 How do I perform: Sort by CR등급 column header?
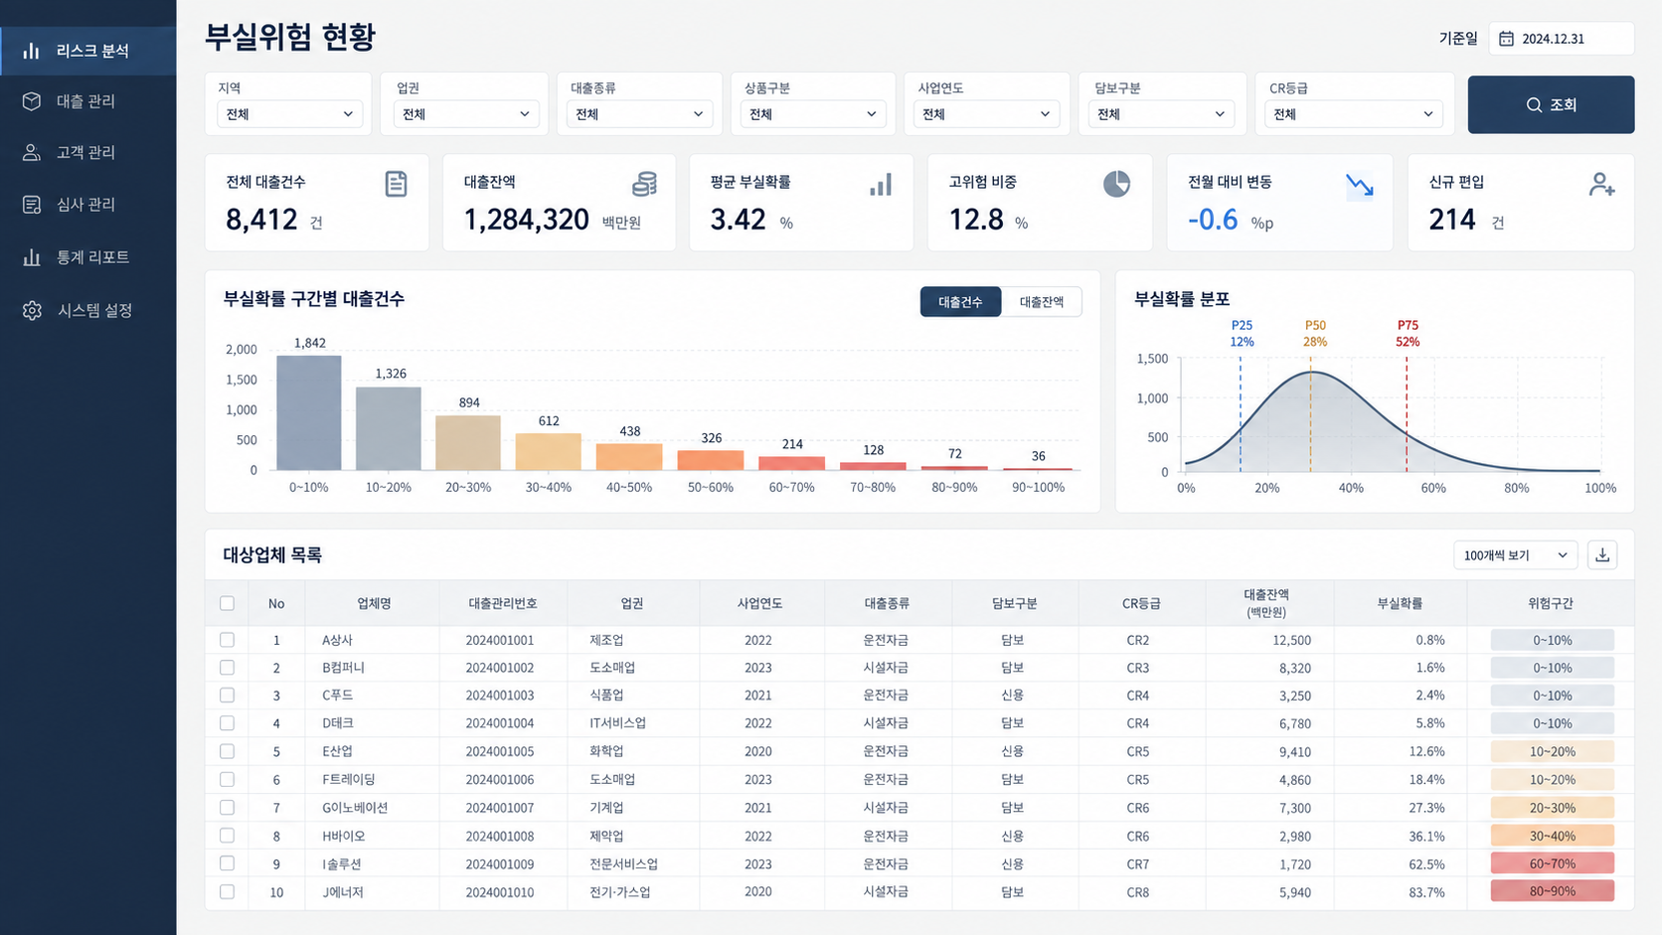tap(1140, 603)
